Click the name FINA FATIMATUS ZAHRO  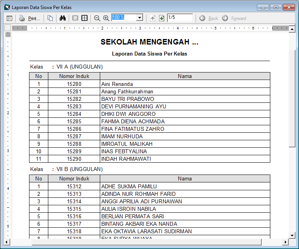(133, 129)
